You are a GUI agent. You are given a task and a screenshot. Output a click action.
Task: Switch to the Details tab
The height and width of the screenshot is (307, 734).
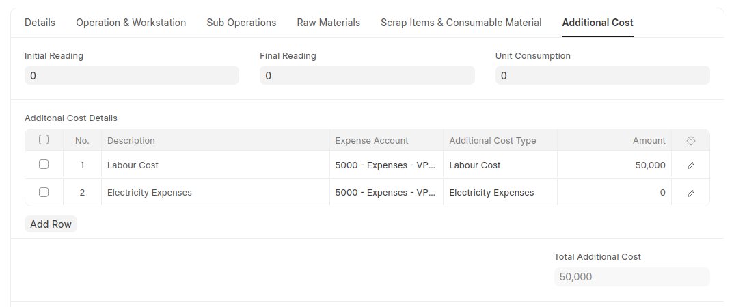coord(40,23)
